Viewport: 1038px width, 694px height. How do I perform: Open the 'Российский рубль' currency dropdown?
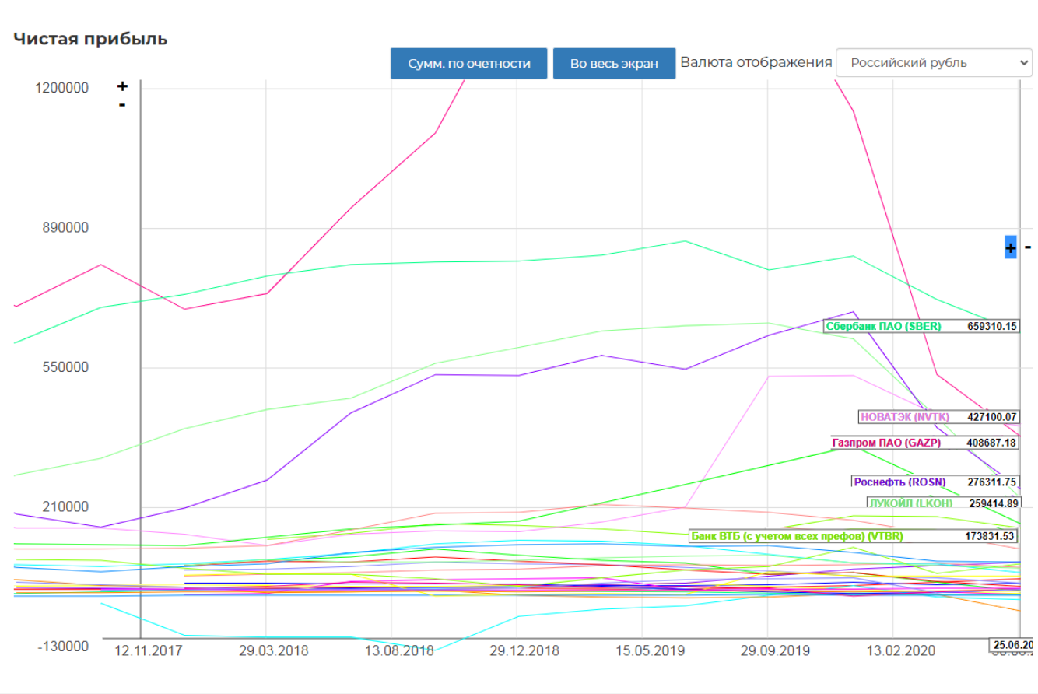[x=934, y=63]
